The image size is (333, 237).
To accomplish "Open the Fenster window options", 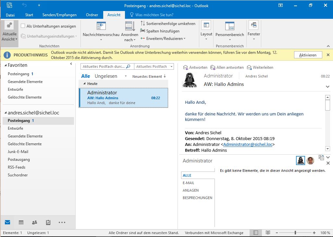I will (x=253, y=31).
